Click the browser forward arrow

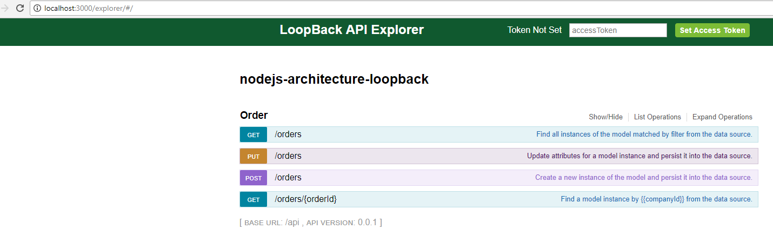[4, 8]
